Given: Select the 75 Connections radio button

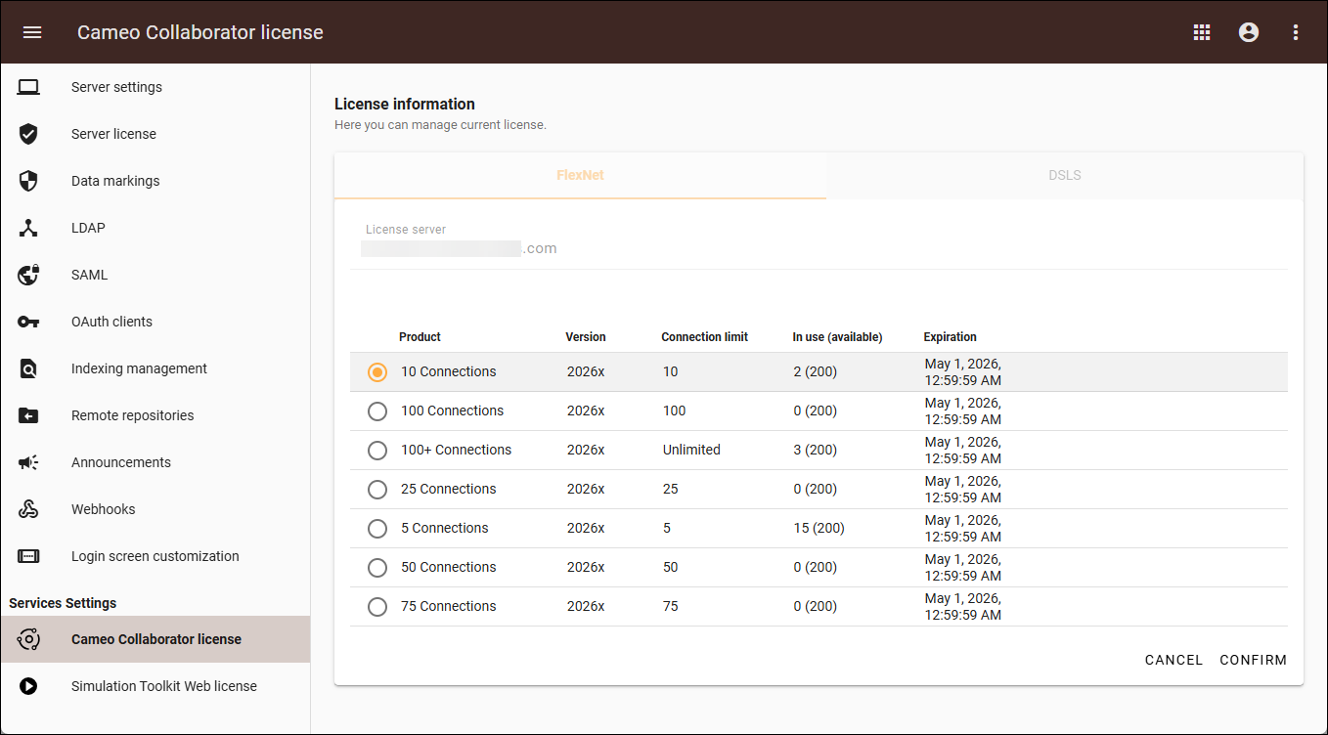Looking at the screenshot, I should [377, 607].
